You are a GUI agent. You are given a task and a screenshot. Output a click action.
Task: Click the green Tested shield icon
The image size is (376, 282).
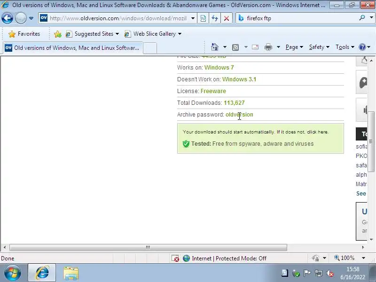click(186, 144)
